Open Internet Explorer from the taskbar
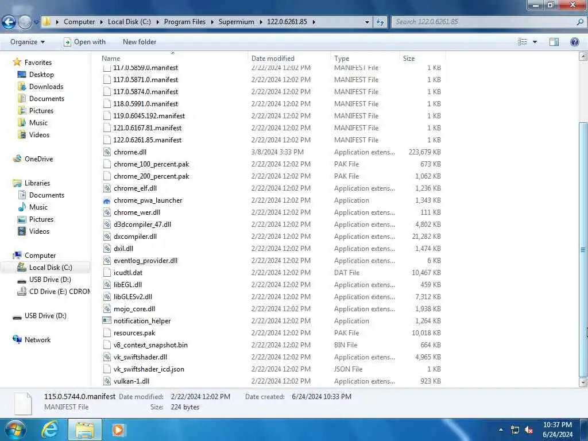Image resolution: width=588 pixels, height=441 pixels. pos(50,430)
